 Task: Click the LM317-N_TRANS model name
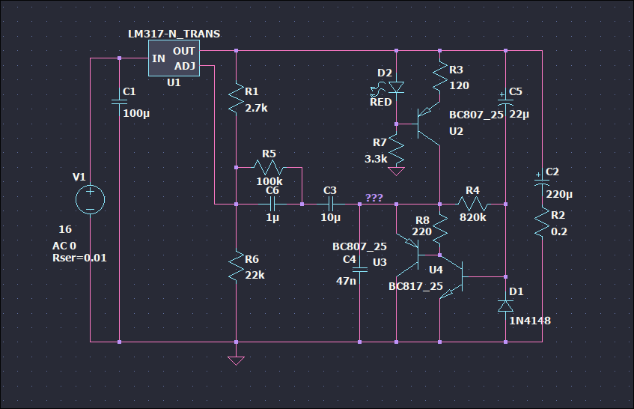click(x=174, y=34)
